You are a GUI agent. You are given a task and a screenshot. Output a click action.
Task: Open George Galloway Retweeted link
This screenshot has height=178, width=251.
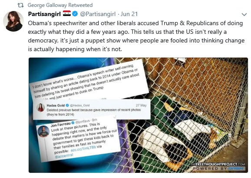point(60,5)
